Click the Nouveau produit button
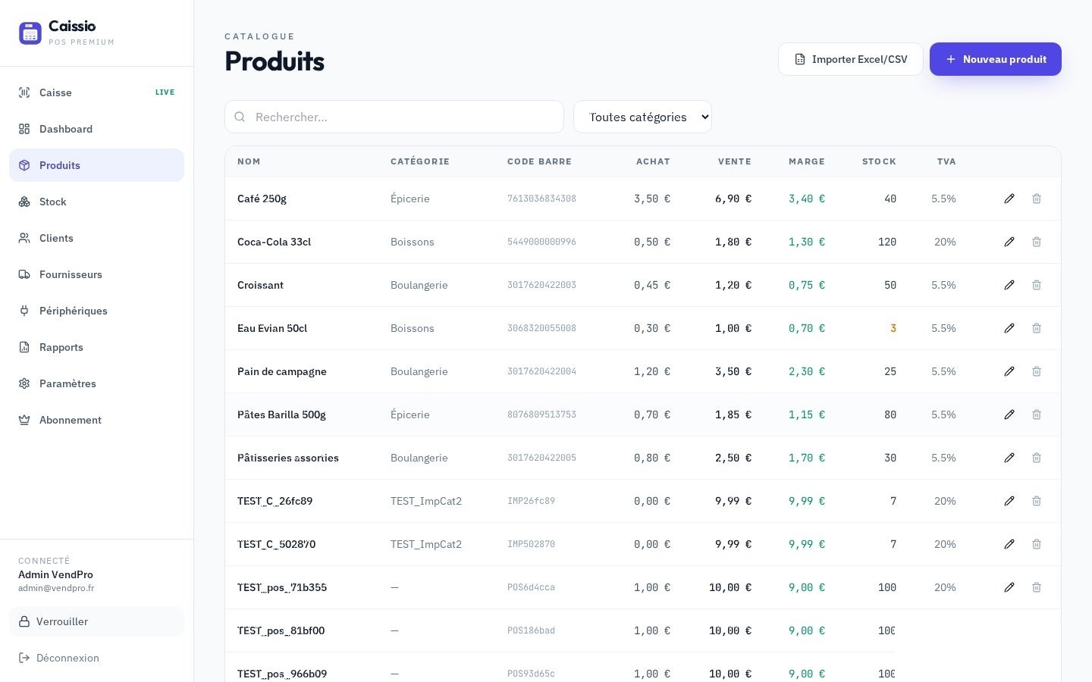This screenshot has width=1092, height=682. 996,59
